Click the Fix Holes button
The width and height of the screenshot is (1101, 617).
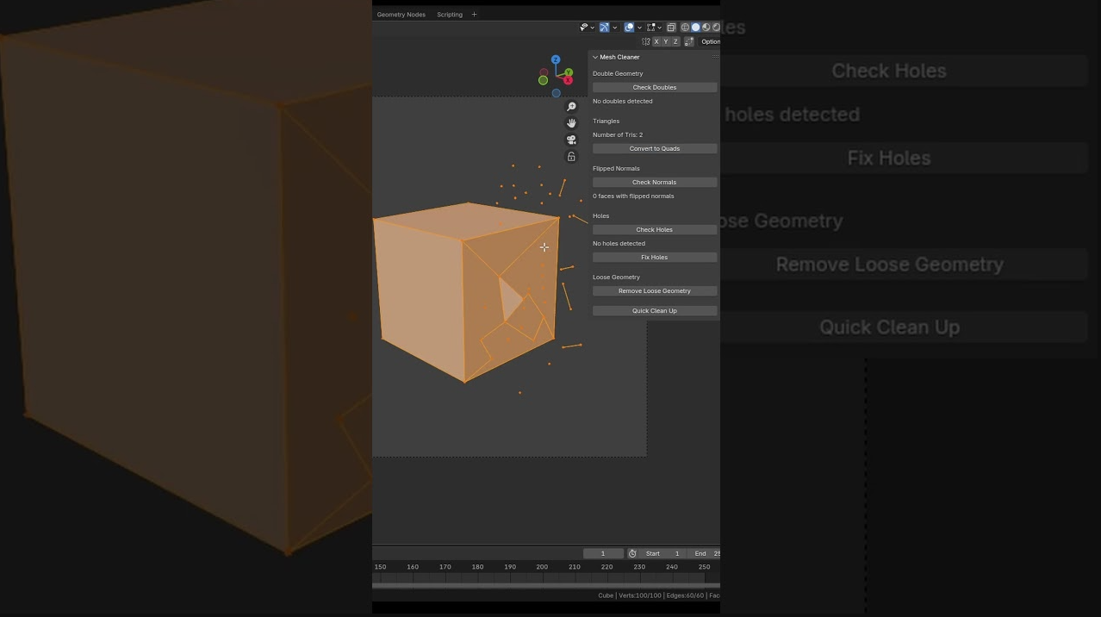(655, 257)
